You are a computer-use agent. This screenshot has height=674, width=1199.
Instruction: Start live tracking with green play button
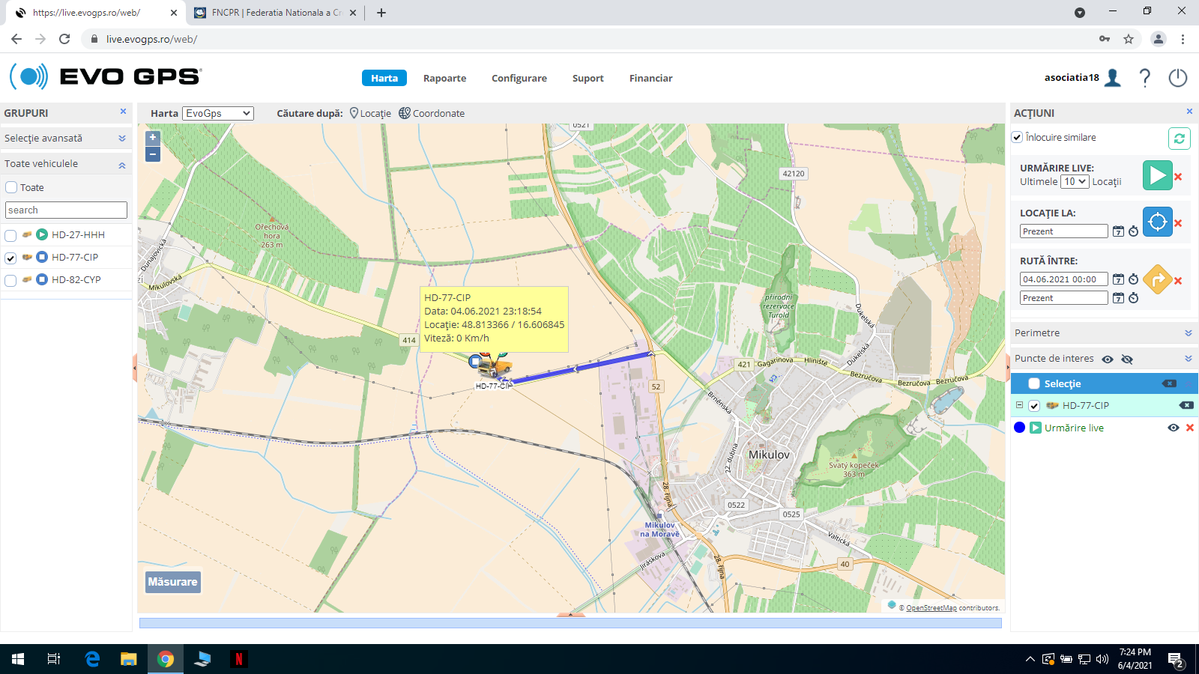(1157, 175)
